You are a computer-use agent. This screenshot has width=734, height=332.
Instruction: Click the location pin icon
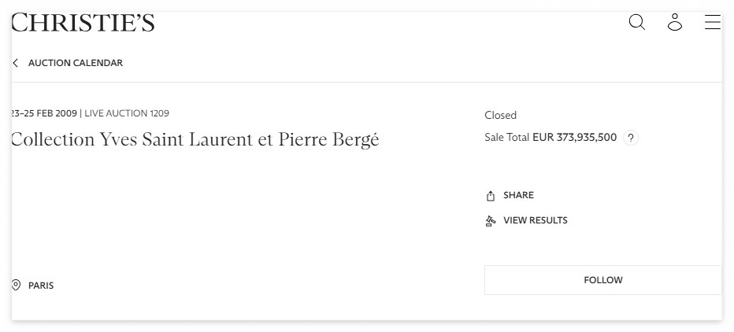(16, 285)
